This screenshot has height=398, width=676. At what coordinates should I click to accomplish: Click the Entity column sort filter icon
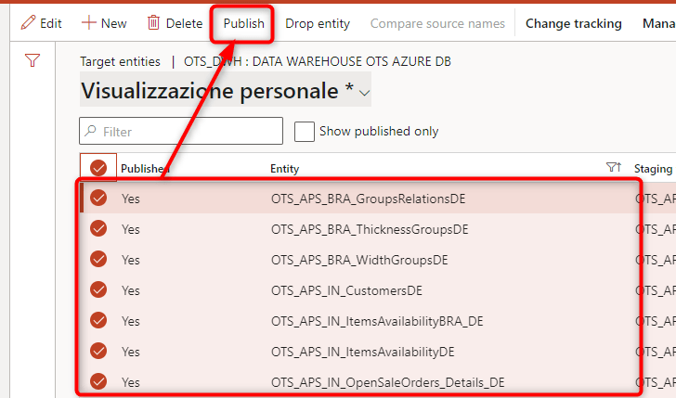612,168
